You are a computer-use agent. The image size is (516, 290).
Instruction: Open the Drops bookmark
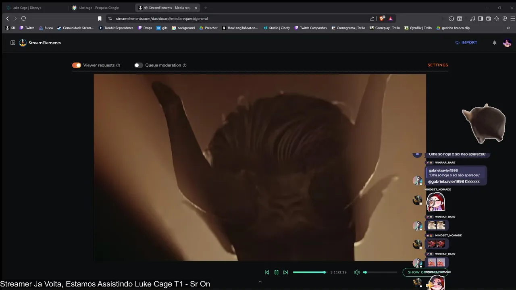click(145, 28)
